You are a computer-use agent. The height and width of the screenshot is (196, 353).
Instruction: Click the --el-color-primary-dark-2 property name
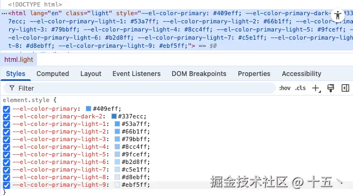coord(58,116)
